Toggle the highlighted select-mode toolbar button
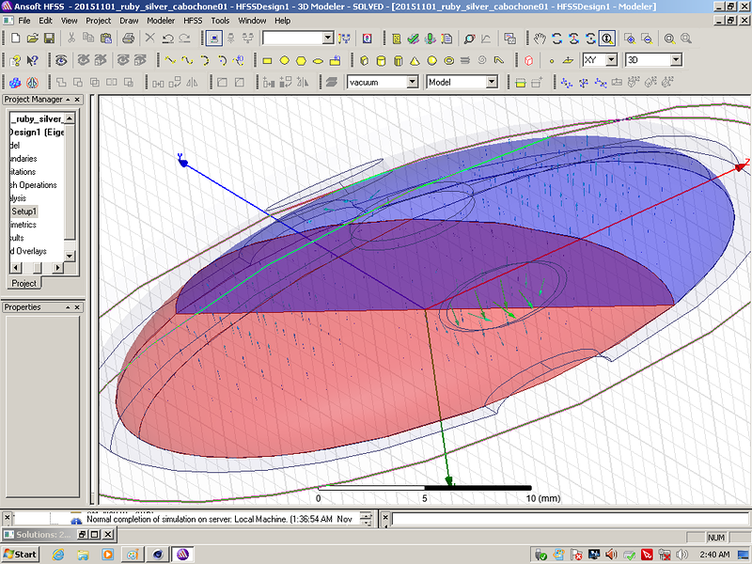Image resolution: width=752 pixels, height=564 pixels. 214,39
